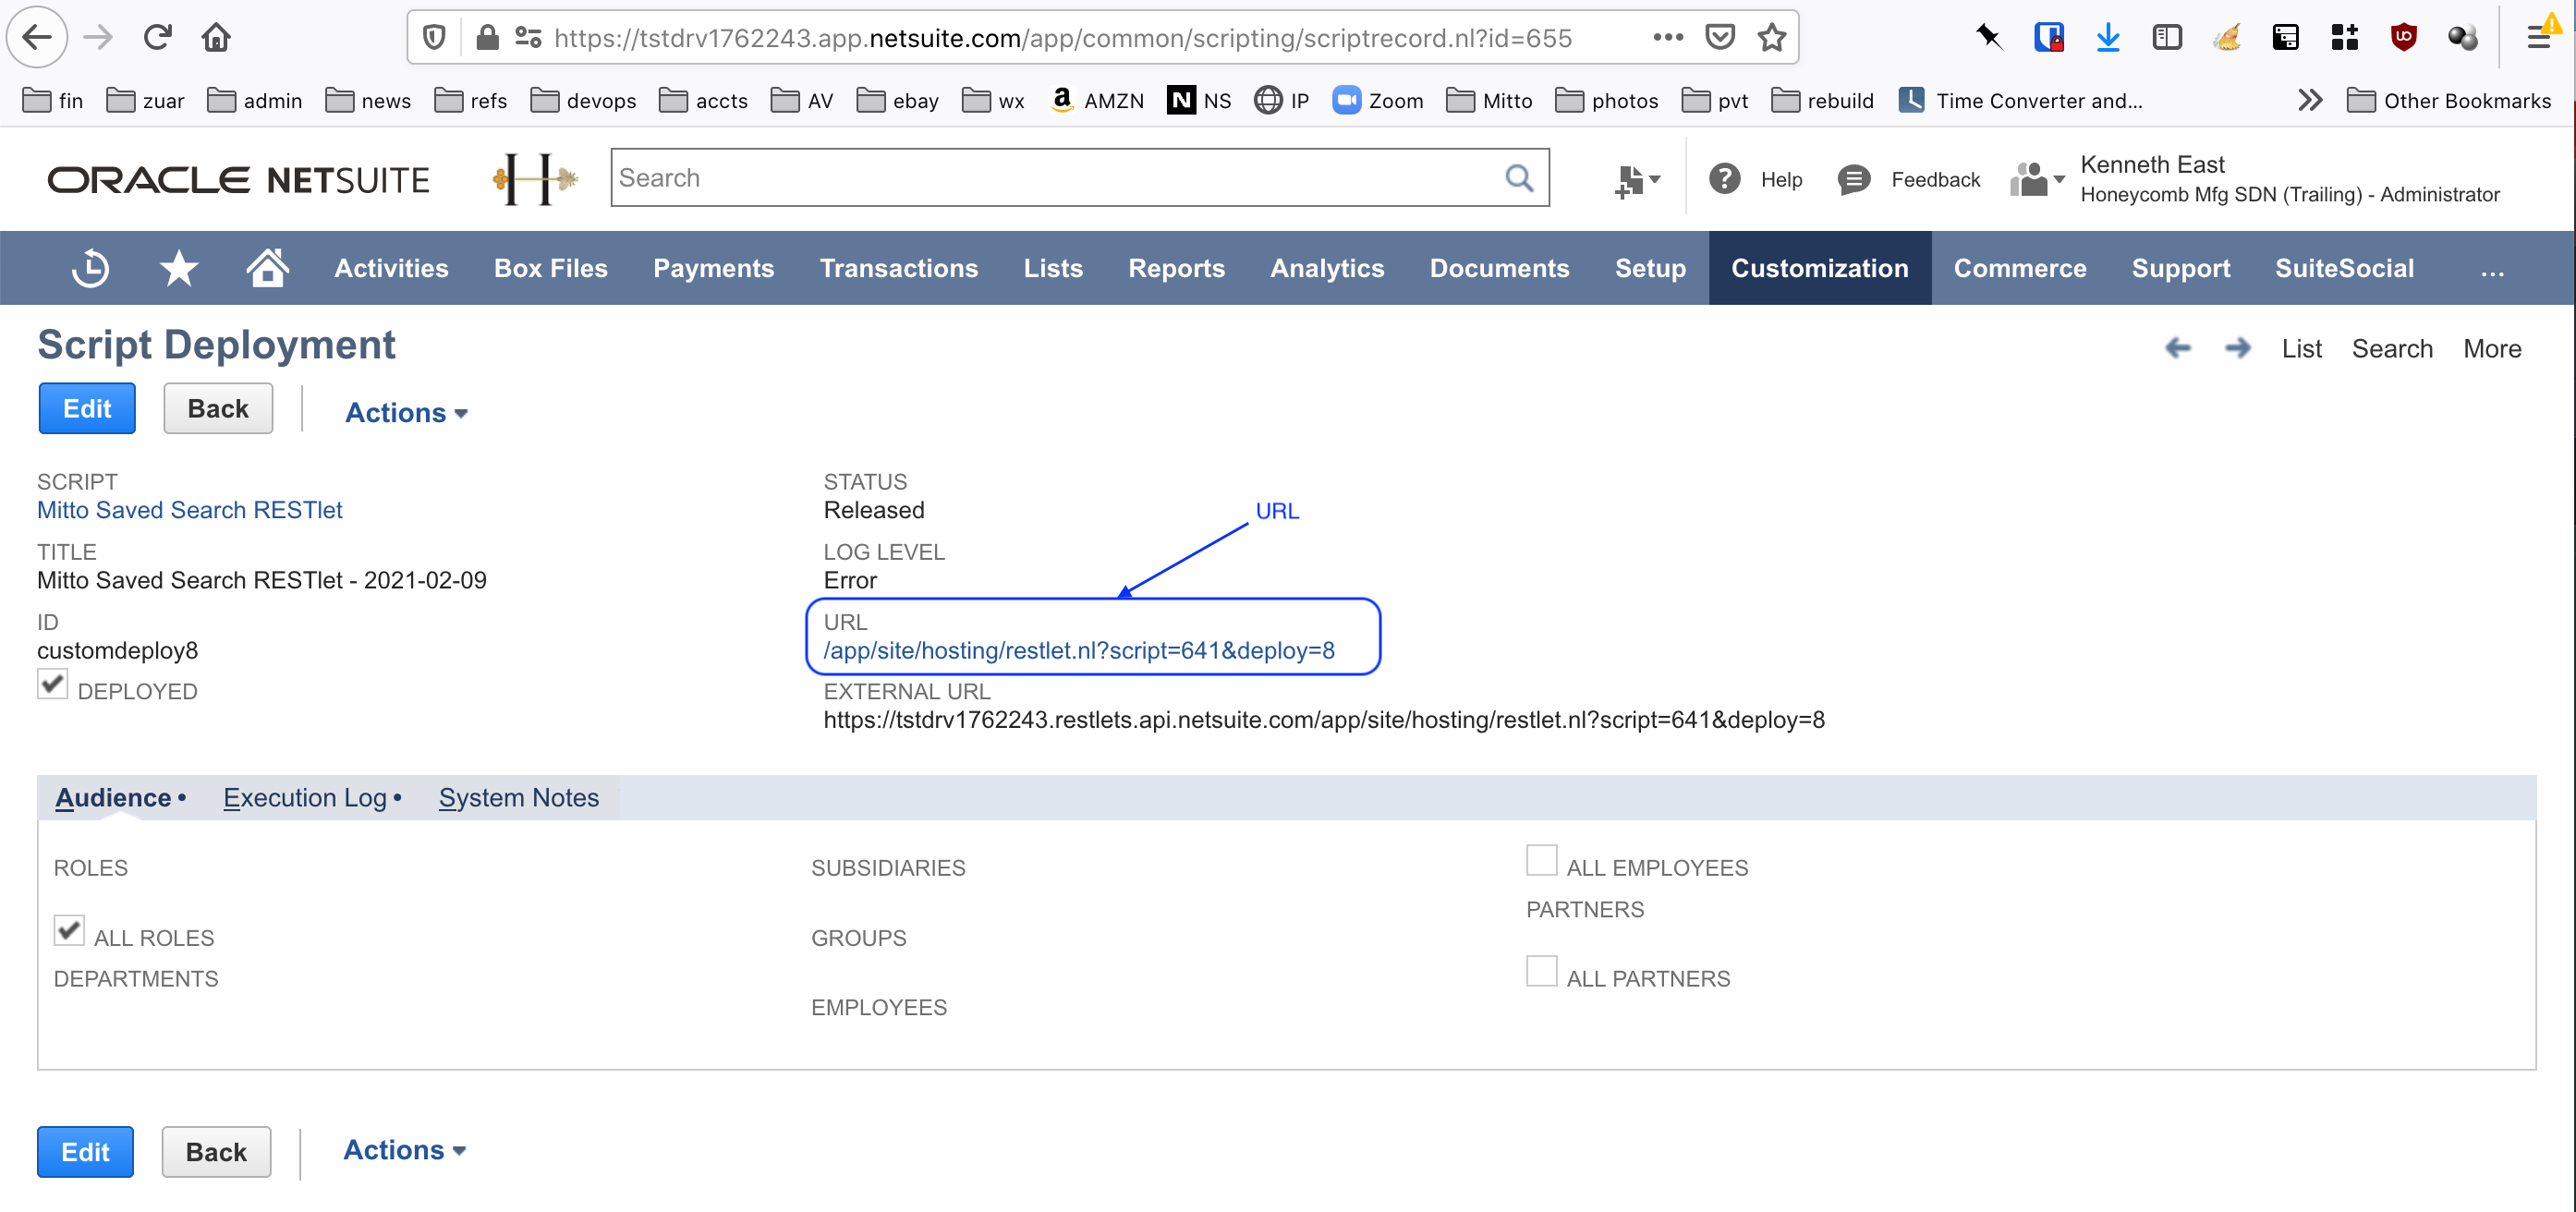
Task: Click the Honeycomb company logo
Action: pos(536,179)
